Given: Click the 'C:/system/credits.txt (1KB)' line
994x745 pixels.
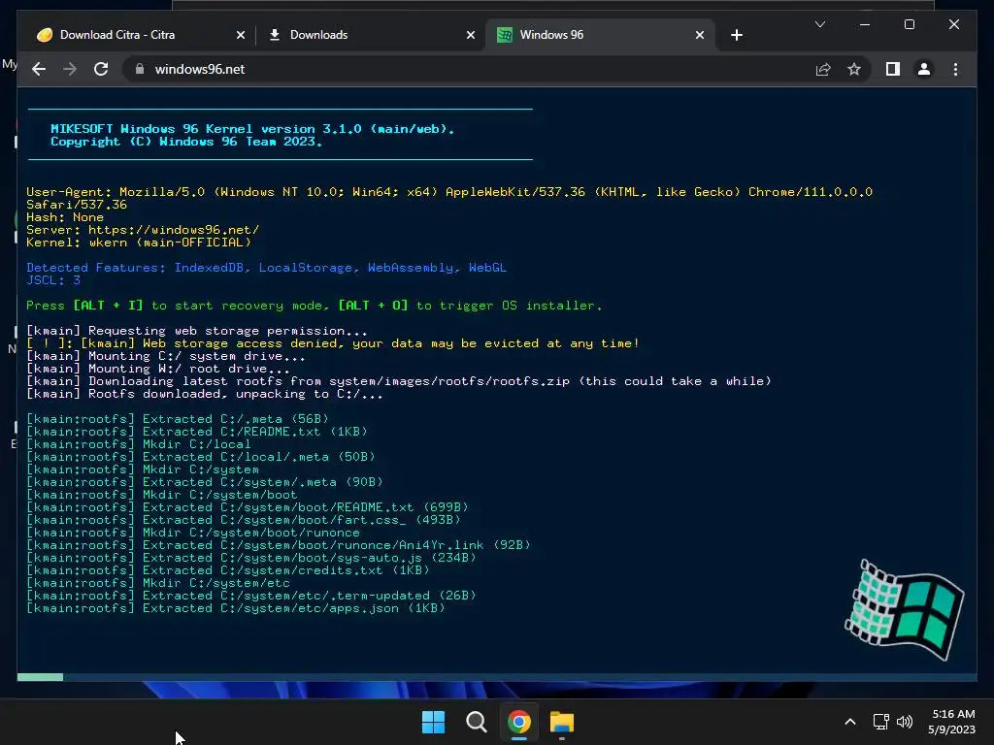Looking at the screenshot, I should (227, 570).
